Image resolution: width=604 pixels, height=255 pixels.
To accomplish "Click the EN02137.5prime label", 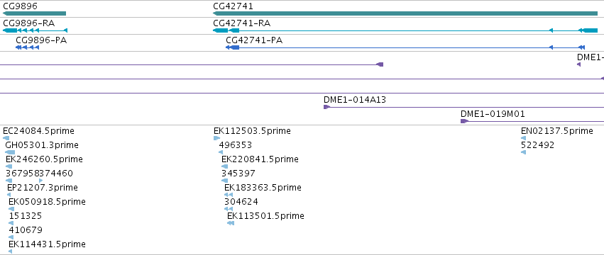I will [x=557, y=131].
